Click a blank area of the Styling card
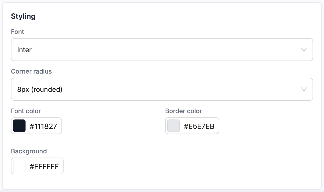Screen dimensions: 324x192 point(208,162)
